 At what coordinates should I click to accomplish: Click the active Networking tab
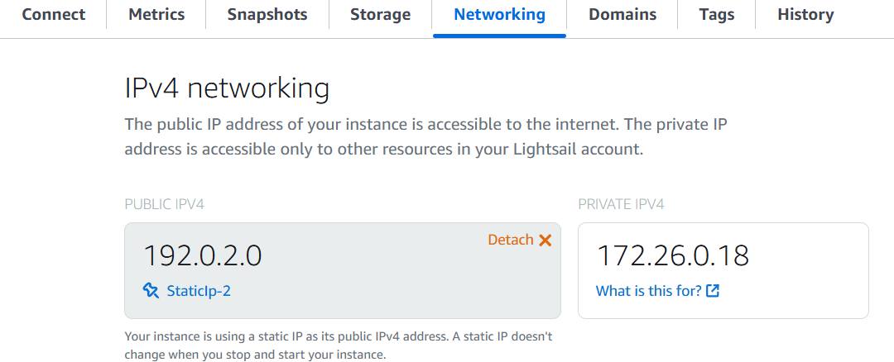pyautogui.click(x=499, y=15)
